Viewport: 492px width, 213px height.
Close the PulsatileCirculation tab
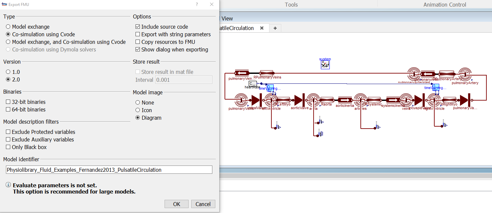click(x=262, y=28)
